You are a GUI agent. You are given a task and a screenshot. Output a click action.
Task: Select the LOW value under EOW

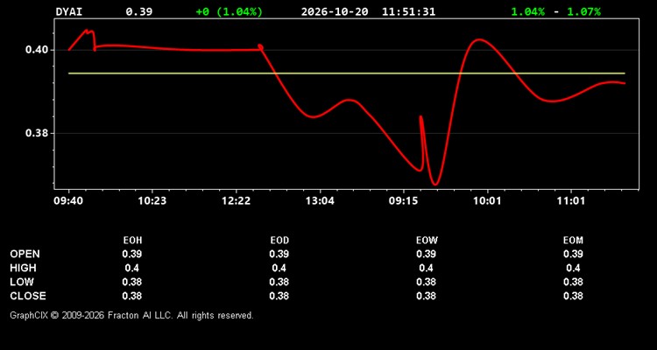[x=427, y=282]
